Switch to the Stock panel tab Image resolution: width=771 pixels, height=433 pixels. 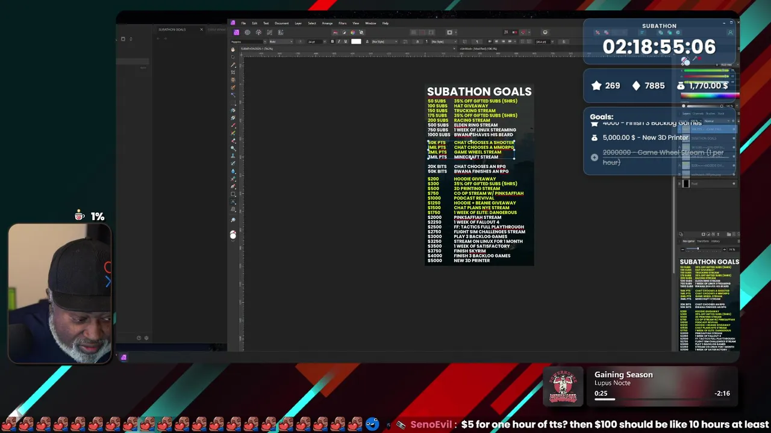tap(720, 113)
